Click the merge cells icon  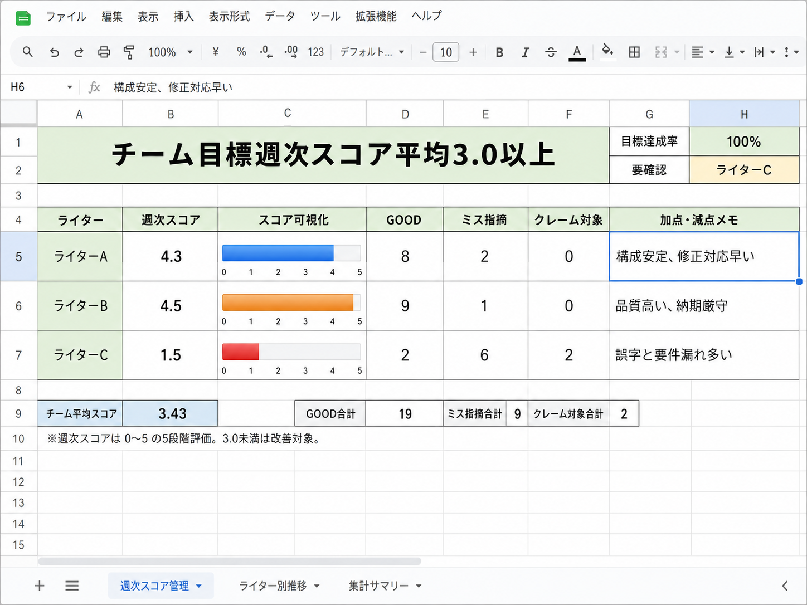(661, 52)
